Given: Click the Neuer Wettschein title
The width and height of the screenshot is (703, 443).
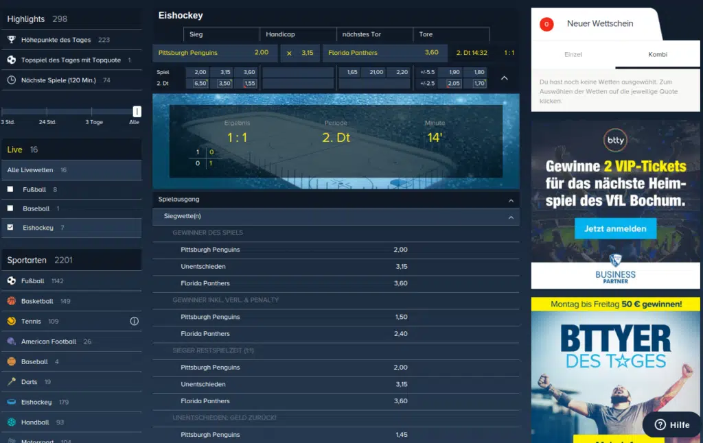Looking at the screenshot, I should click(600, 23).
